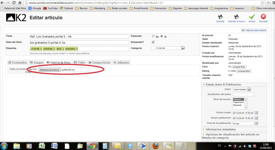The width and height of the screenshot is (275, 150).
Task: Select Público access level
Action: 238,99
